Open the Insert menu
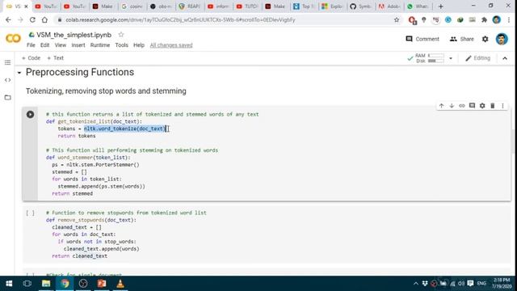Image resolution: width=517 pixels, height=291 pixels. [78, 45]
